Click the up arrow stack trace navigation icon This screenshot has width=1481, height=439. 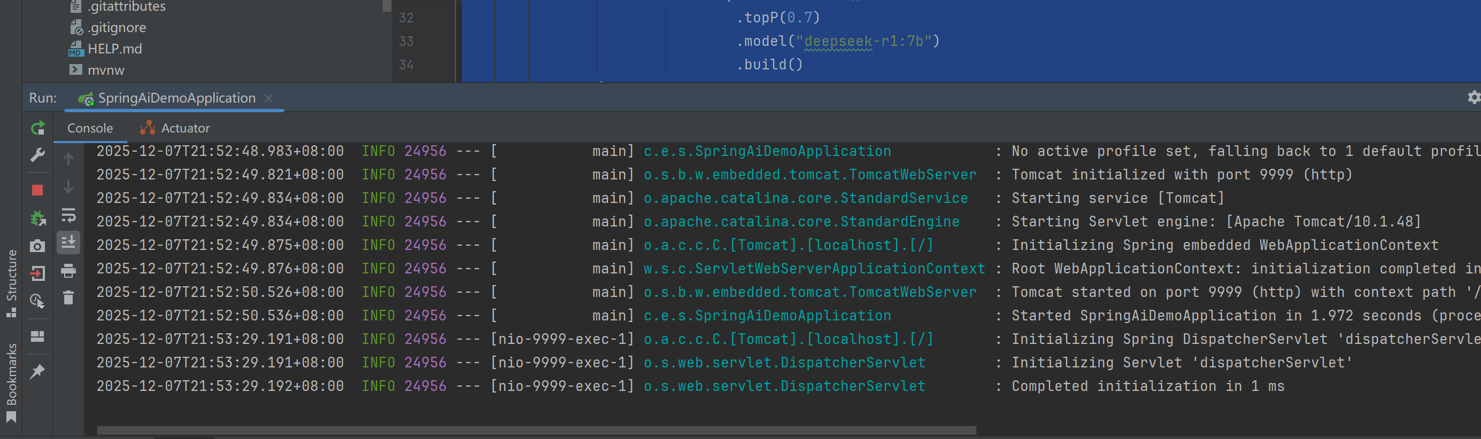point(68,159)
